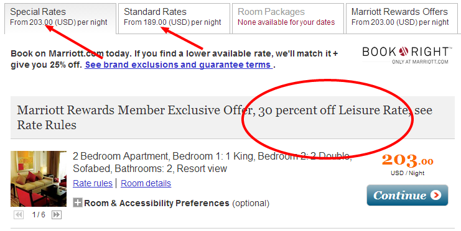The width and height of the screenshot is (461, 231).
Task: Click the Book Right logo
Action: coord(406,55)
